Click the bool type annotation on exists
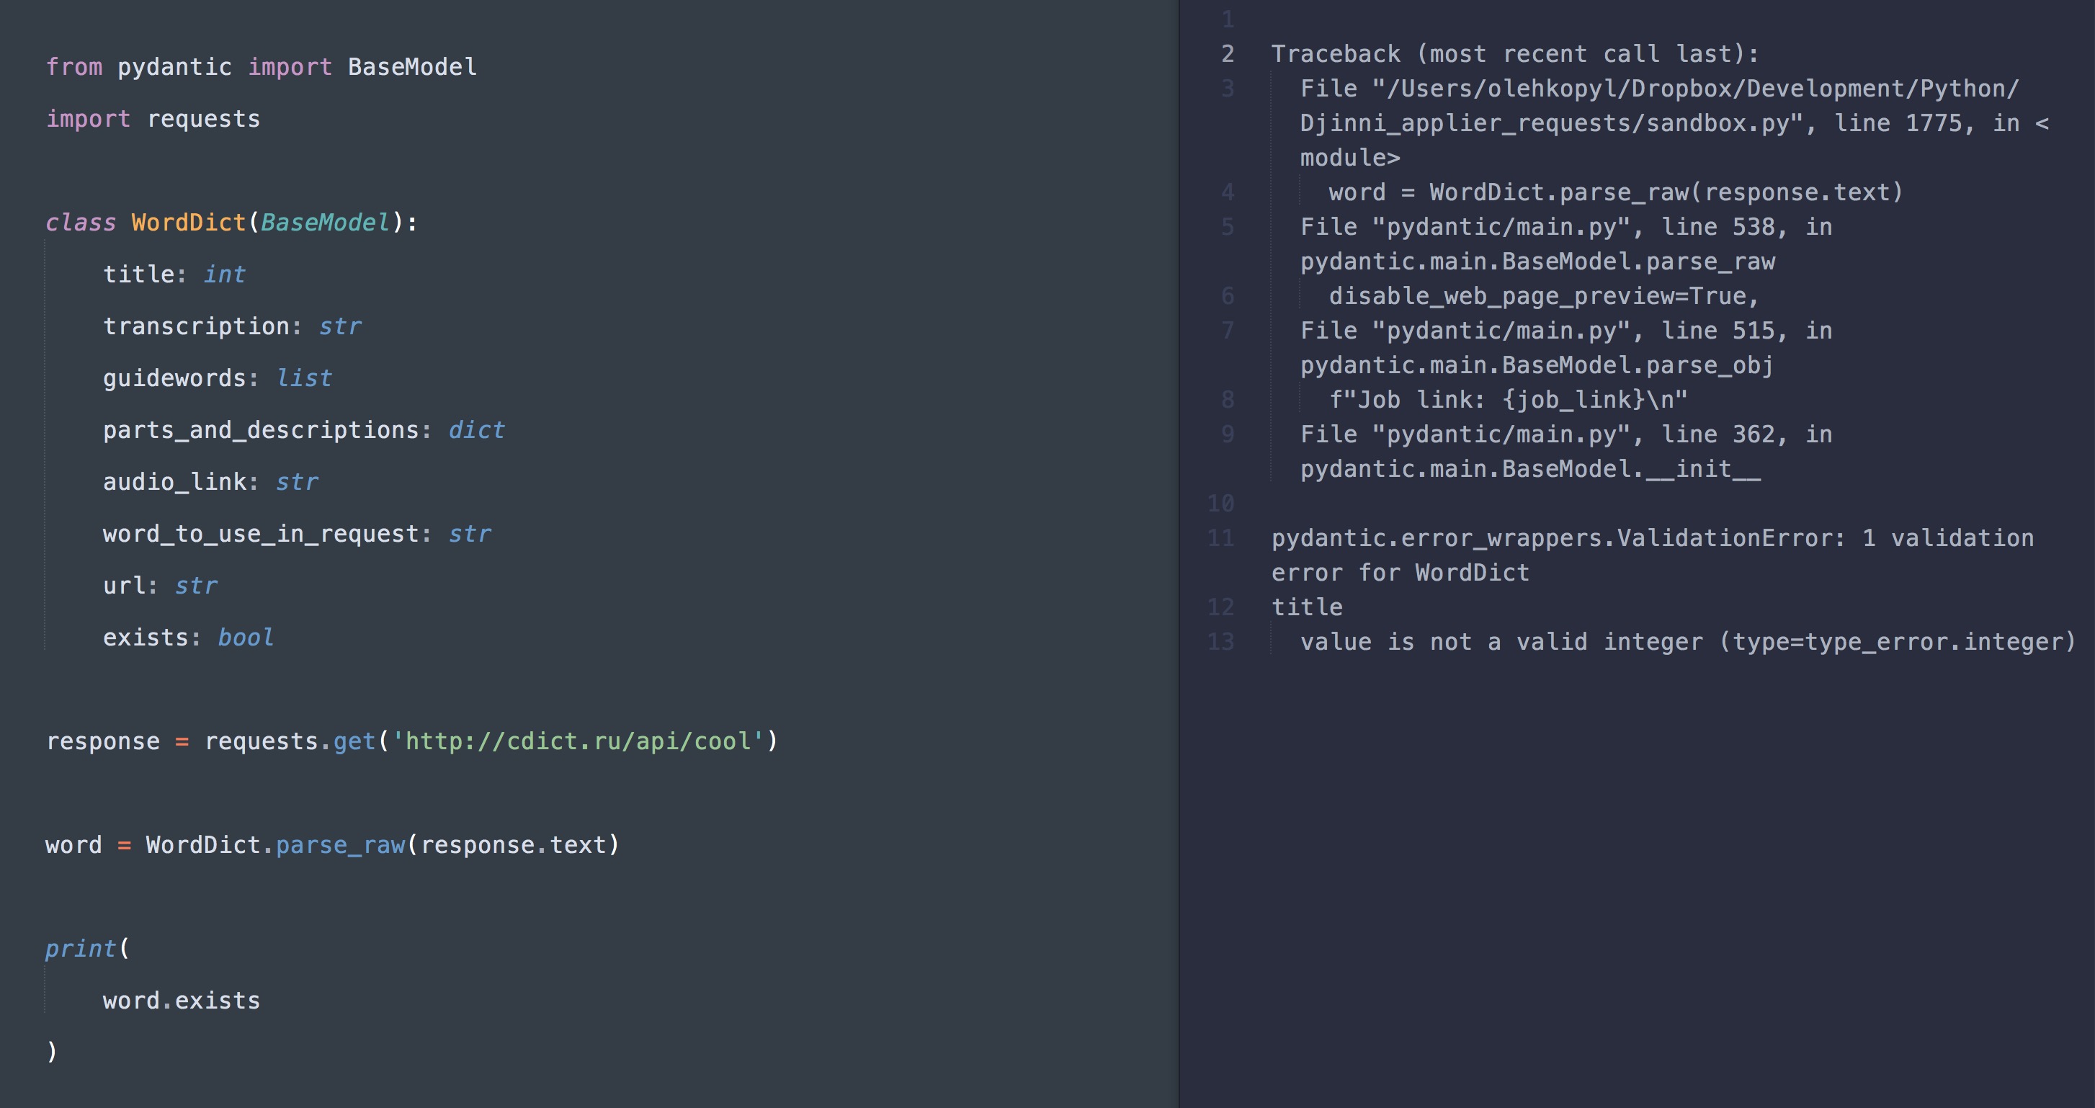Viewport: 2095px width, 1108px height. (246, 638)
